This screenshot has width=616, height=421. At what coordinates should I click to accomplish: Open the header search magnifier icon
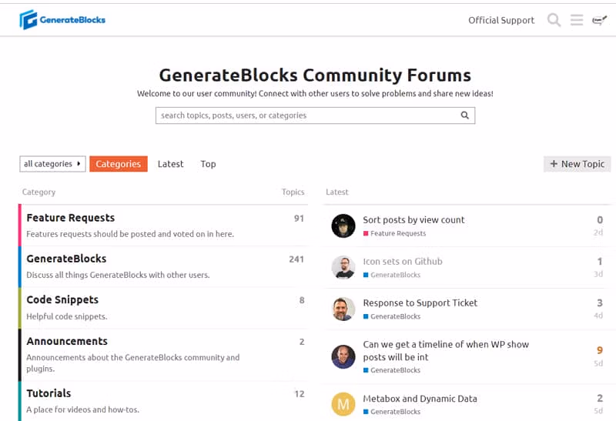[554, 20]
